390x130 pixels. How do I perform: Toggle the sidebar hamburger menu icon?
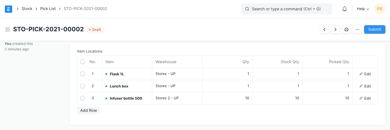point(8,29)
